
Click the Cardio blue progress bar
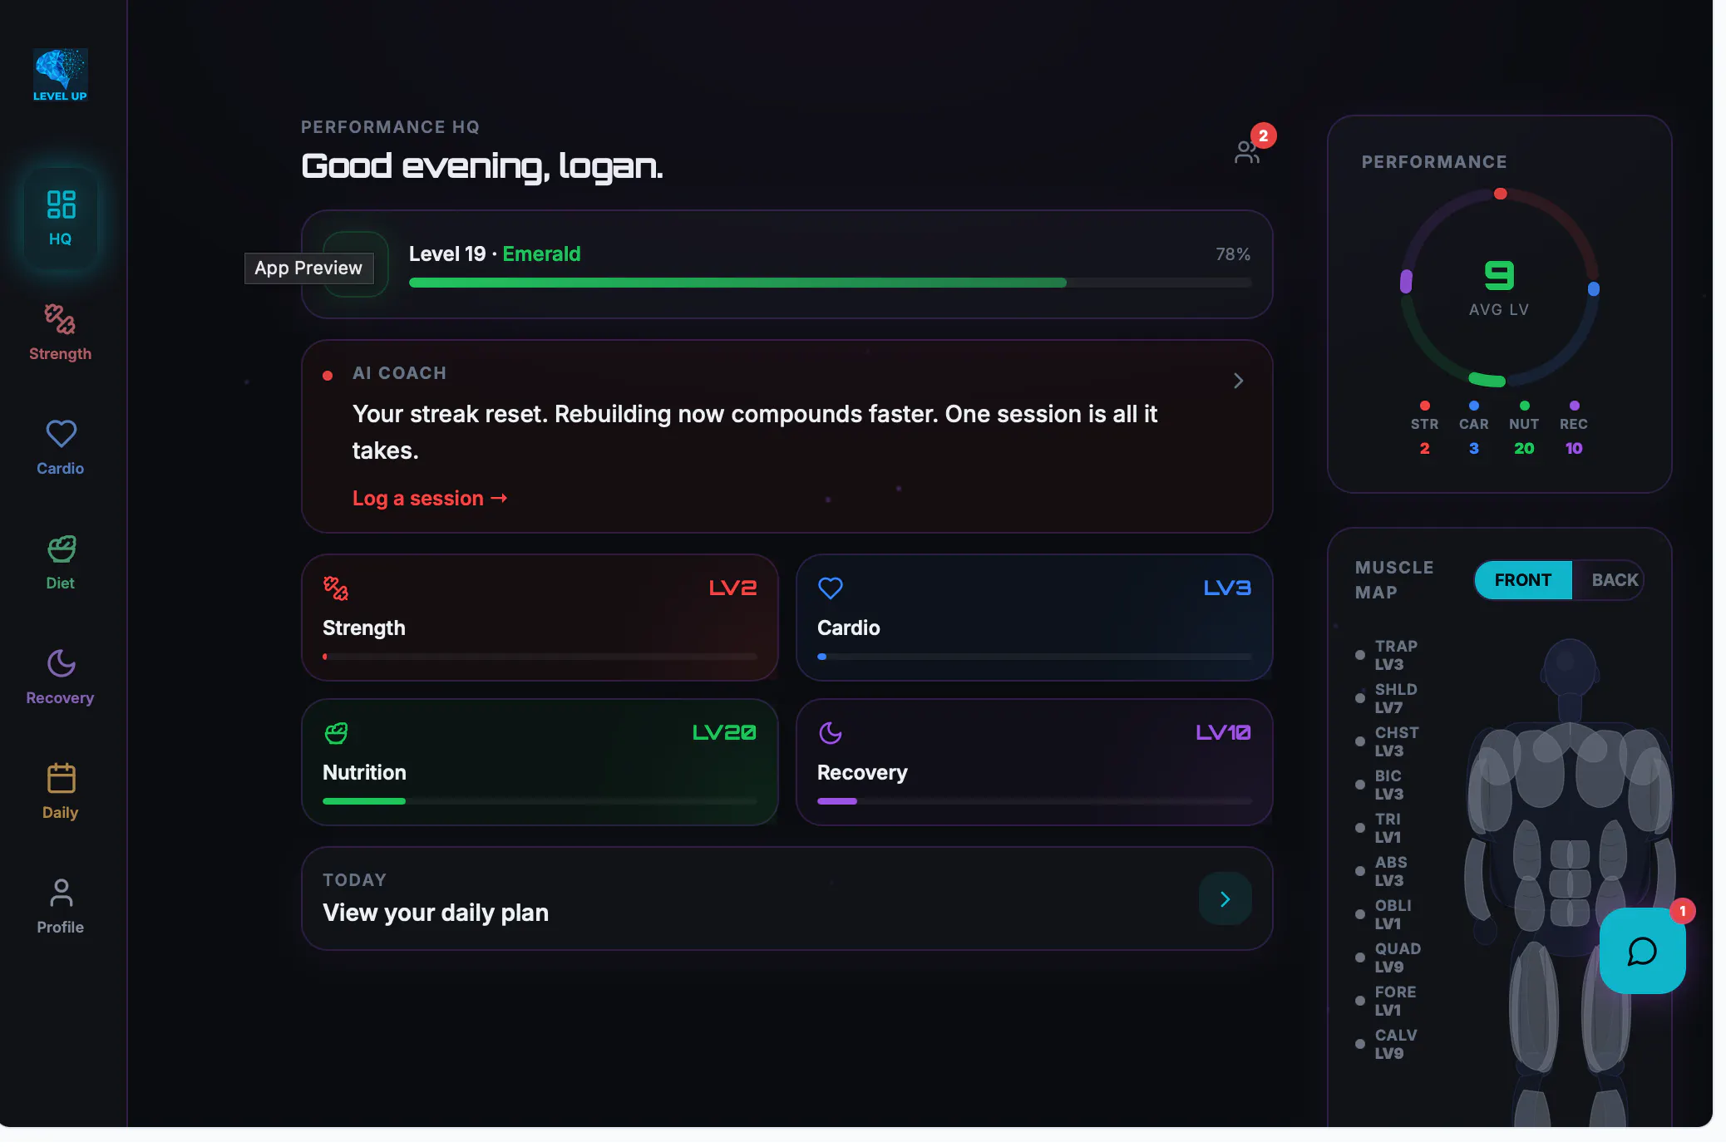1034,657
